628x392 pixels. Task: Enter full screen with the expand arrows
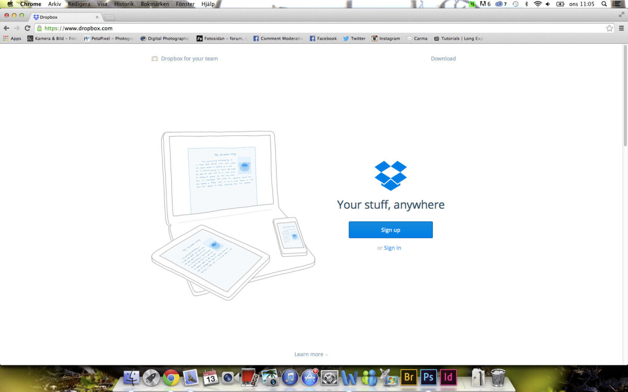(621, 15)
